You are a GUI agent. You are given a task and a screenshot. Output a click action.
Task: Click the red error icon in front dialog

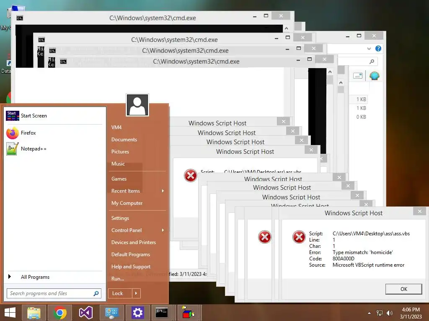[299, 237]
